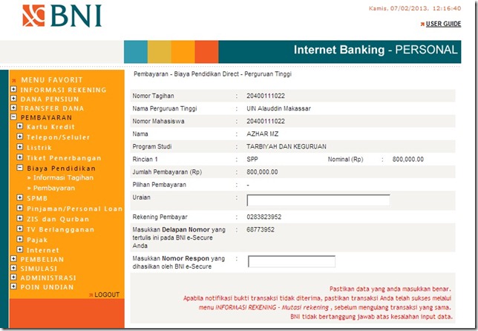Screen dimensions: 478x331
Task: Click the university name UIN Alauddin Makassar
Action: click(278, 108)
